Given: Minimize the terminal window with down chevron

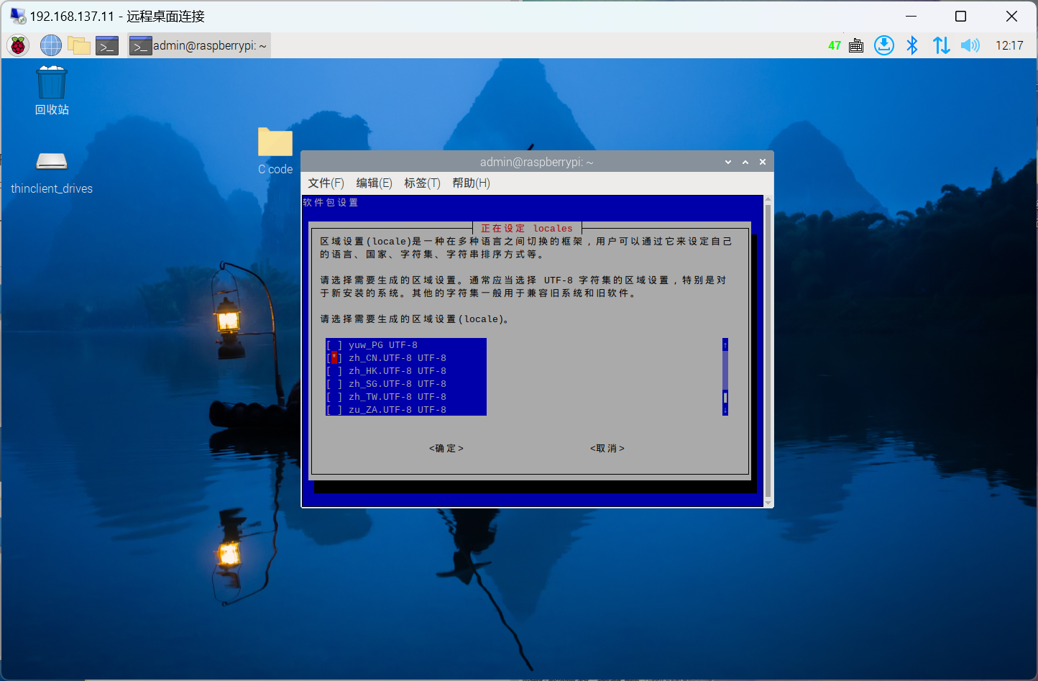Looking at the screenshot, I should point(728,163).
